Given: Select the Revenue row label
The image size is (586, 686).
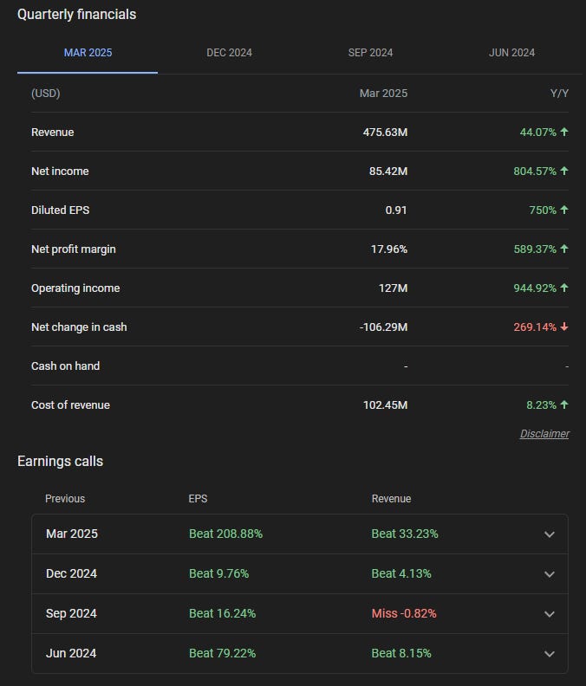Looking at the screenshot, I should pyautogui.click(x=53, y=133).
